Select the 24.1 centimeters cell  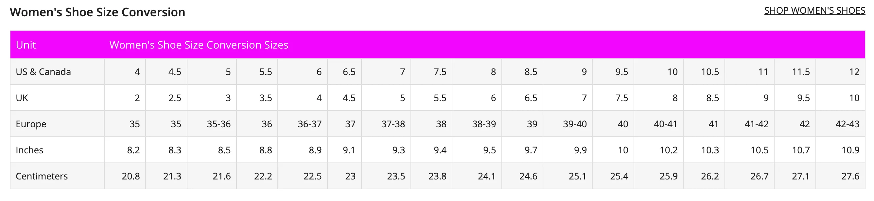[477, 176]
